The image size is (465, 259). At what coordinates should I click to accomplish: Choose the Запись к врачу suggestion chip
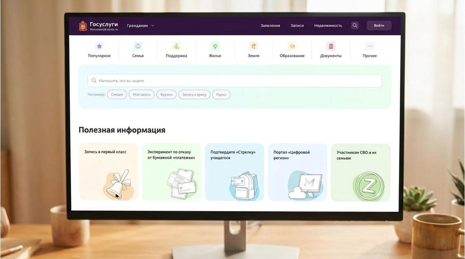pos(194,94)
